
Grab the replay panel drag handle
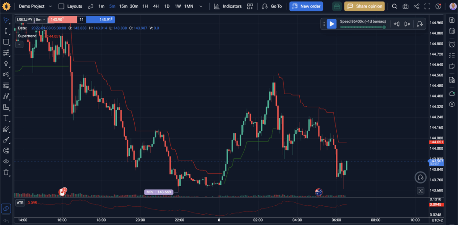pyautogui.click(x=324, y=24)
